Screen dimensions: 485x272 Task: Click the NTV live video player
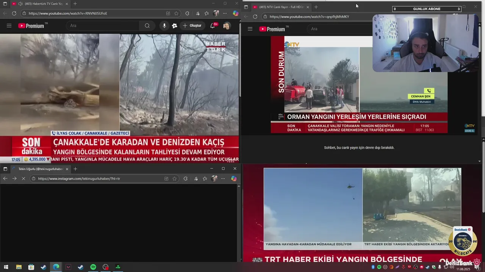(359, 85)
